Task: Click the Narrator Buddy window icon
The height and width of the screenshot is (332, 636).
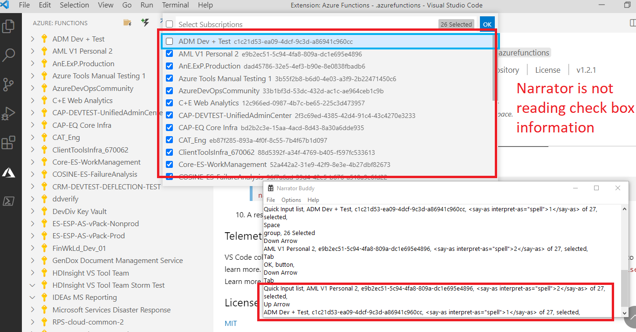Action: (270, 188)
